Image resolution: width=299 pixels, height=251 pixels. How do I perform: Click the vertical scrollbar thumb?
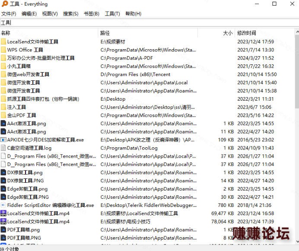pyautogui.click(x=297, y=72)
